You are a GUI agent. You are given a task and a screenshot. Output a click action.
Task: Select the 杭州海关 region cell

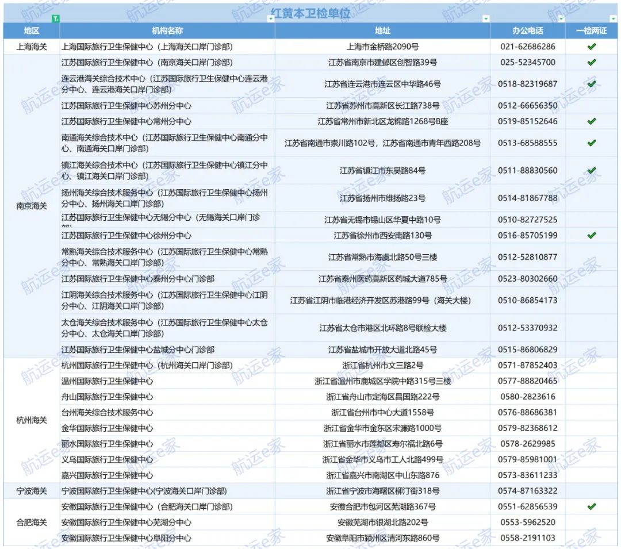30,420
